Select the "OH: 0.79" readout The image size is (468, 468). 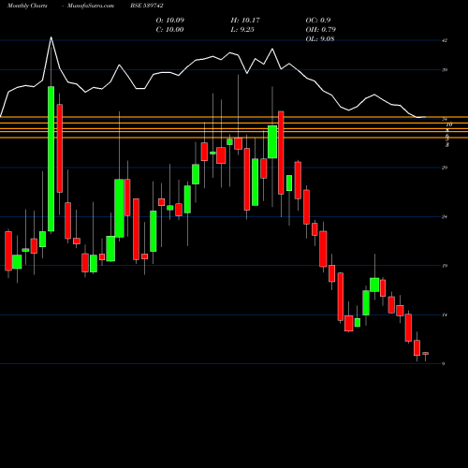pos(321,30)
